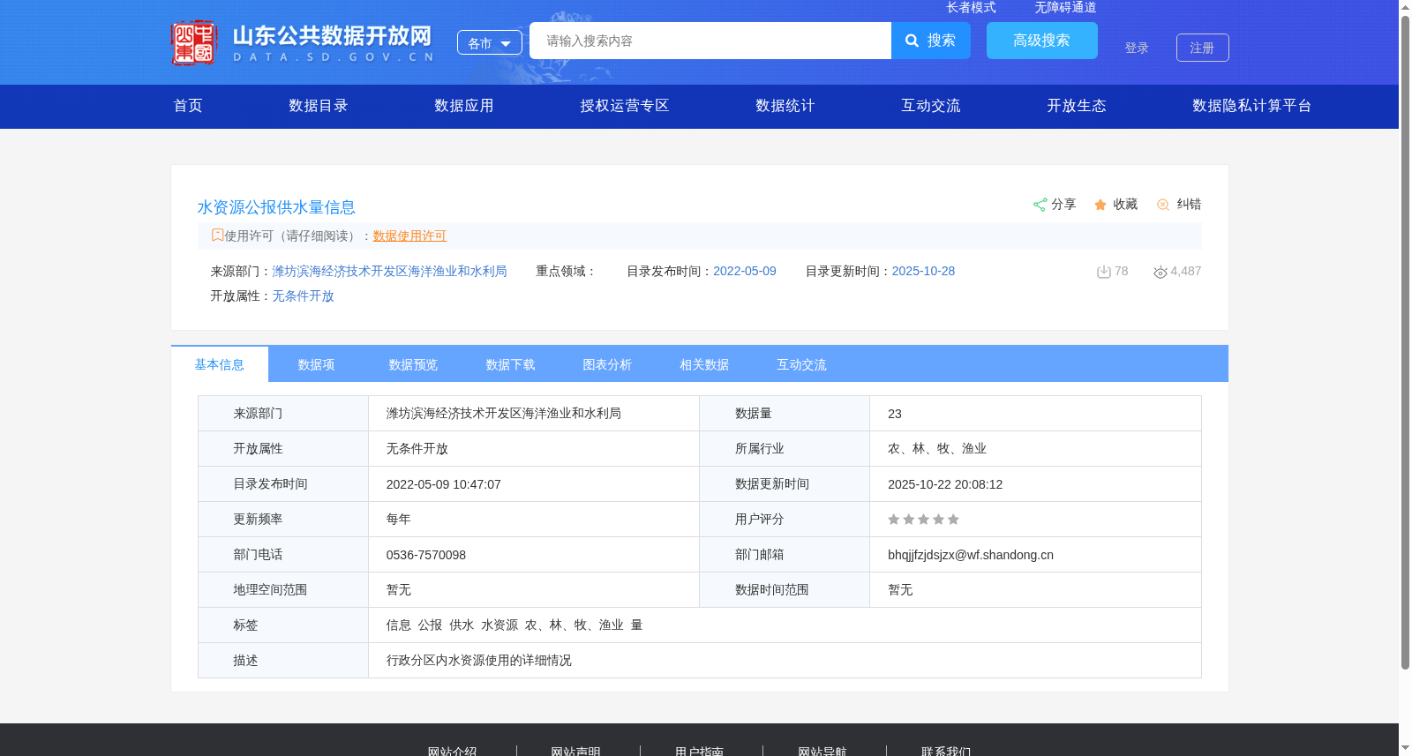Viewport: 1412px width, 756px height.
Task: Click timestamp 2025-10-22 20:08:12
Action: (x=945, y=484)
